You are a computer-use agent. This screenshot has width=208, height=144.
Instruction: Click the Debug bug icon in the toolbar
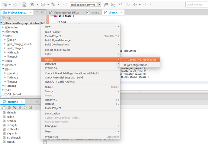(x=33, y=5)
